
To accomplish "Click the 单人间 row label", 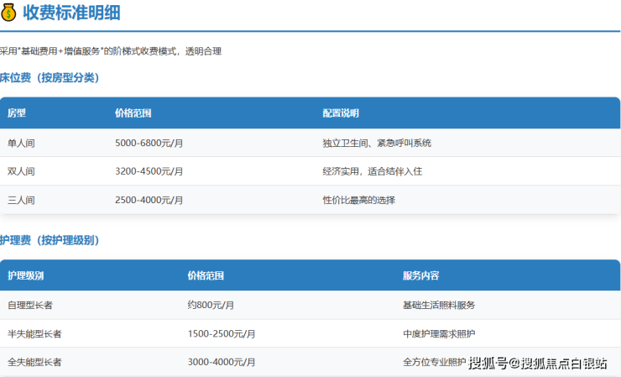I will click(x=21, y=144).
